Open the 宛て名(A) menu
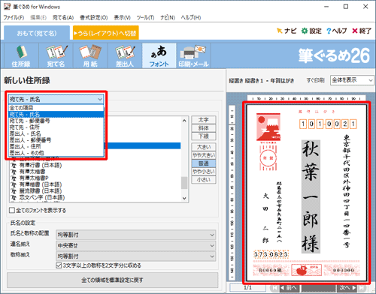The height and width of the screenshot is (294, 376). click(x=63, y=17)
